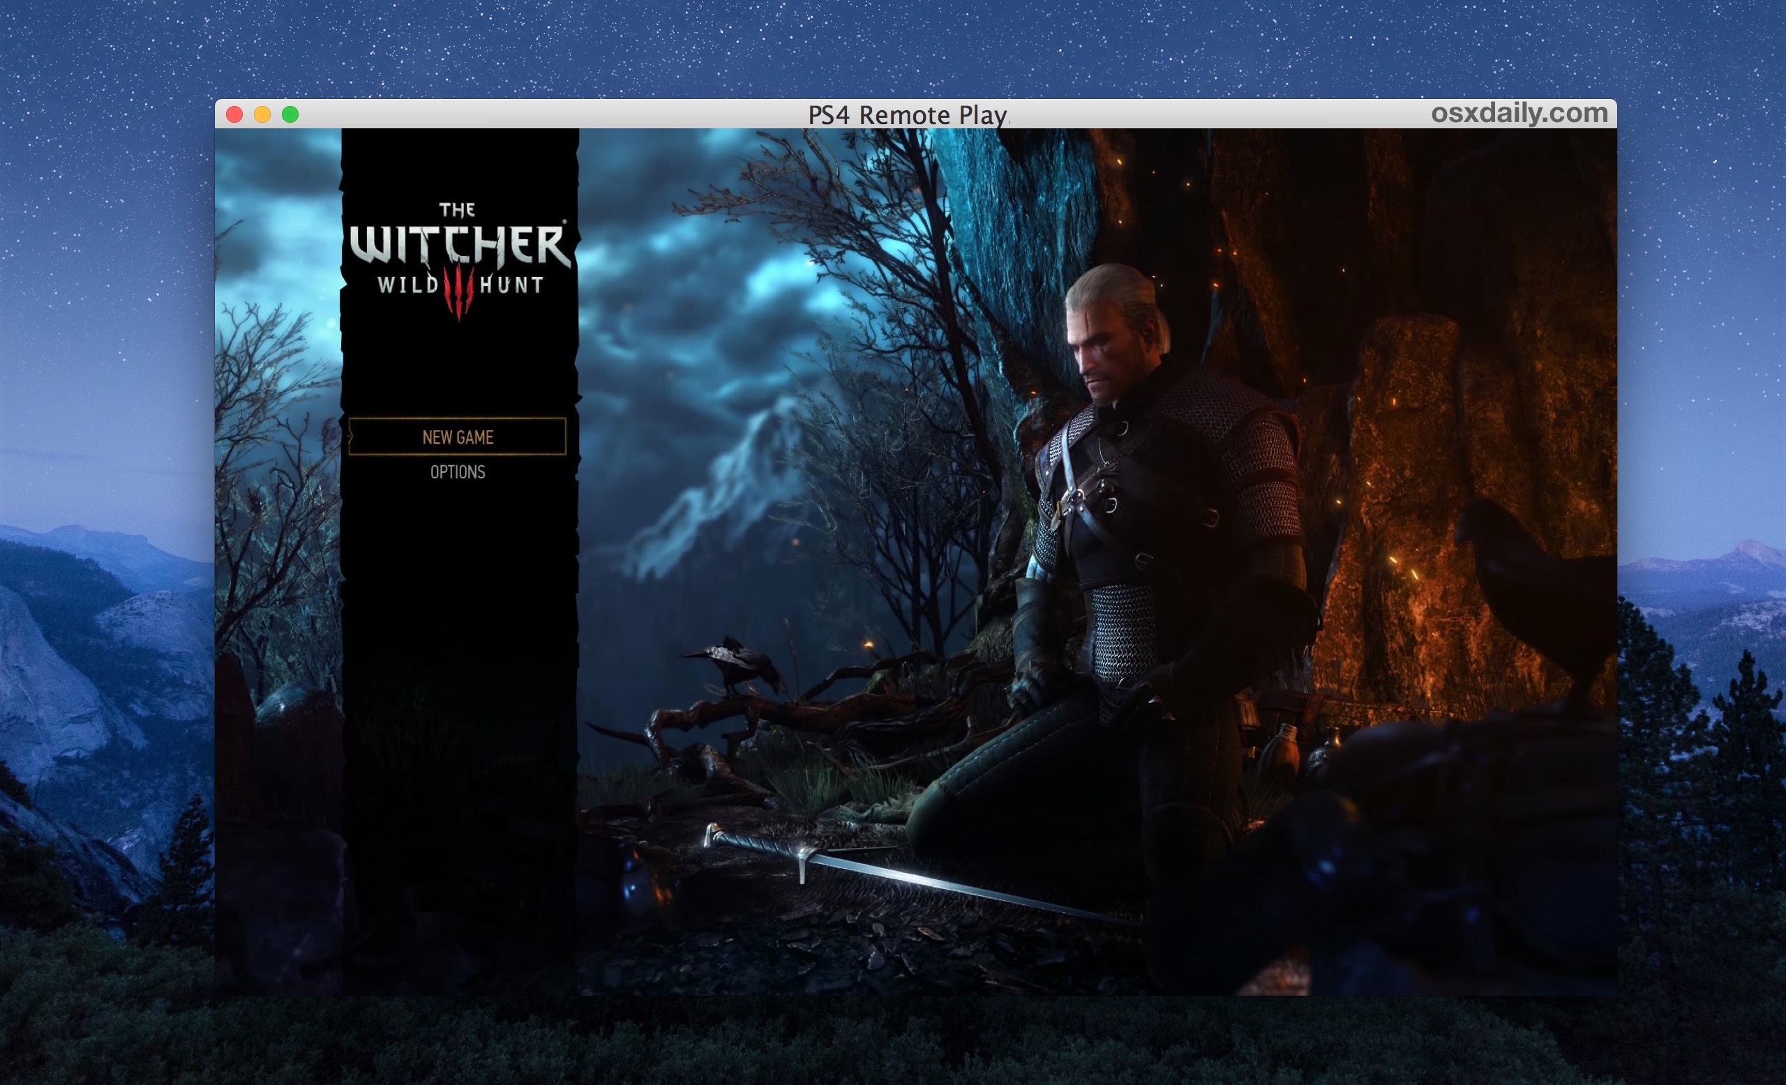The height and width of the screenshot is (1085, 1786).
Task: Close the PS4 Remote Play window
Action: click(x=234, y=114)
